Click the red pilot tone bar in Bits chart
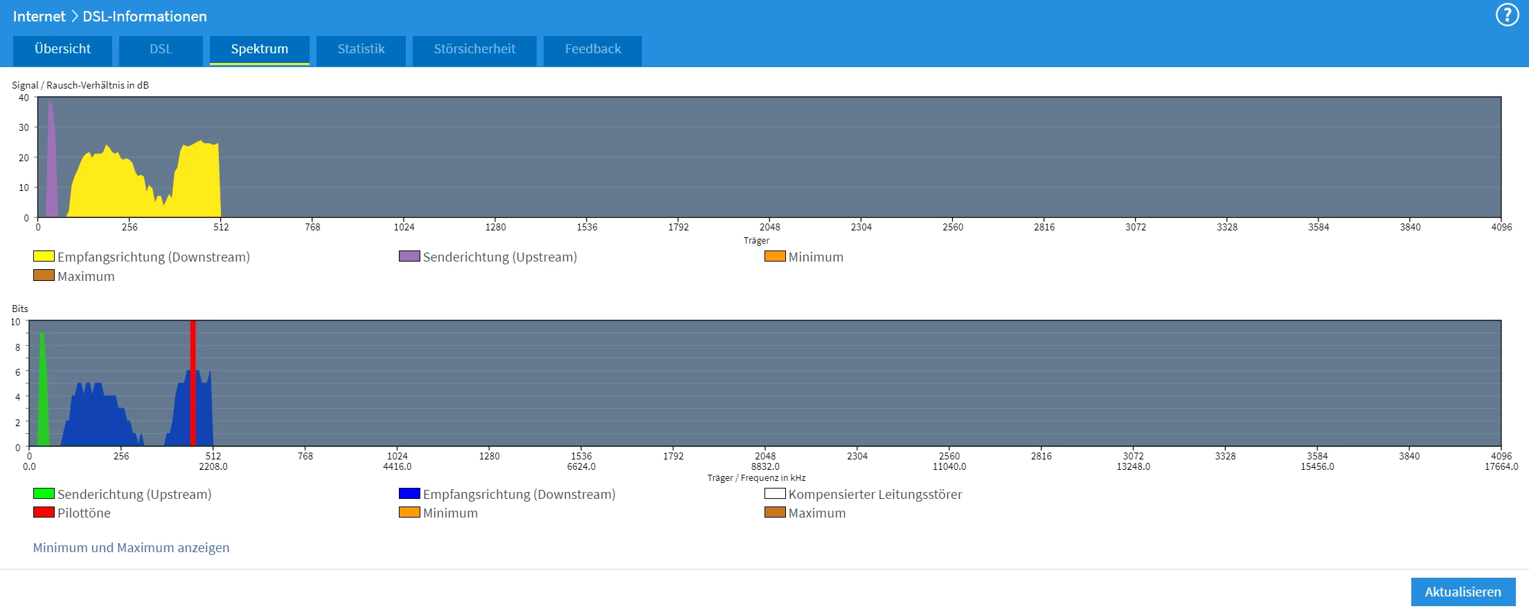Image resolution: width=1529 pixels, height=611 pixels. [x=193, y=383]
